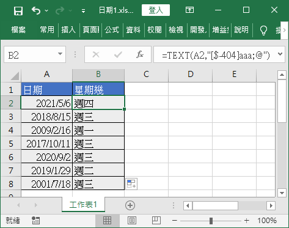Screen dimensions: 289x228
Task: Select column C header
Action: pos(146,75)
